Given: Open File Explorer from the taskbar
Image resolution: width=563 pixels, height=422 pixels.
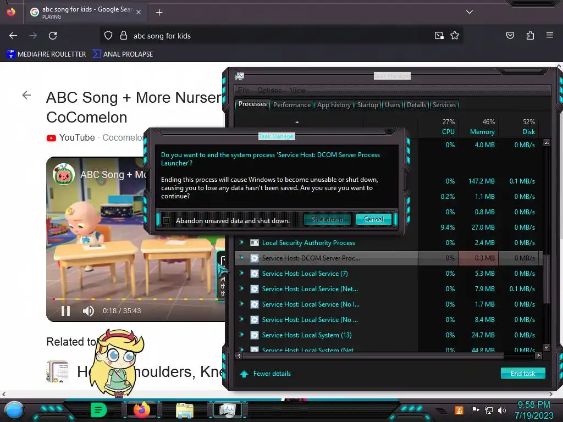Looking at the screenshot, I should pyautogui.click(x=185, y=410).
